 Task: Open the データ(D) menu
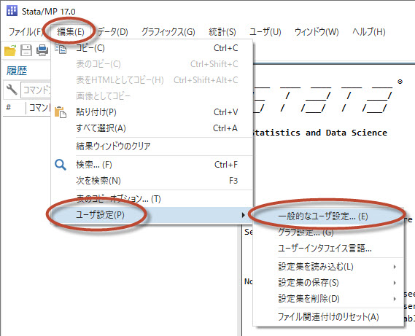click(113, 32)
